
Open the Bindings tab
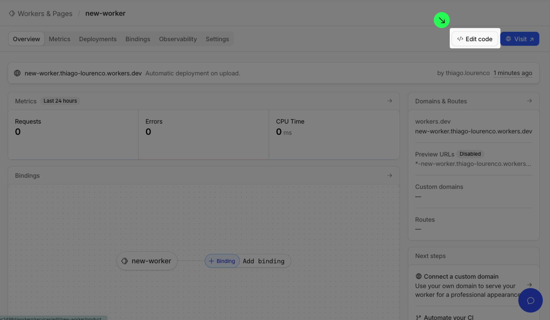pyautogui.click(x=137, y=39)
